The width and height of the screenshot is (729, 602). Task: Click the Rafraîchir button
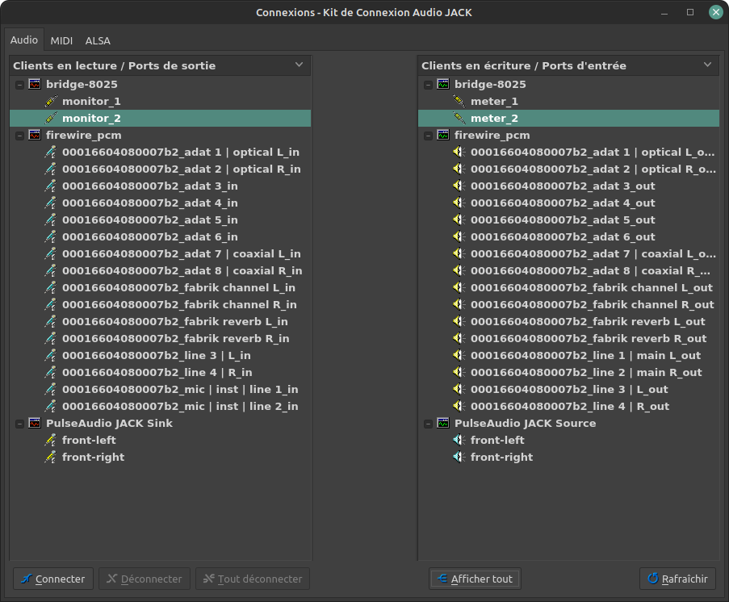677,579
